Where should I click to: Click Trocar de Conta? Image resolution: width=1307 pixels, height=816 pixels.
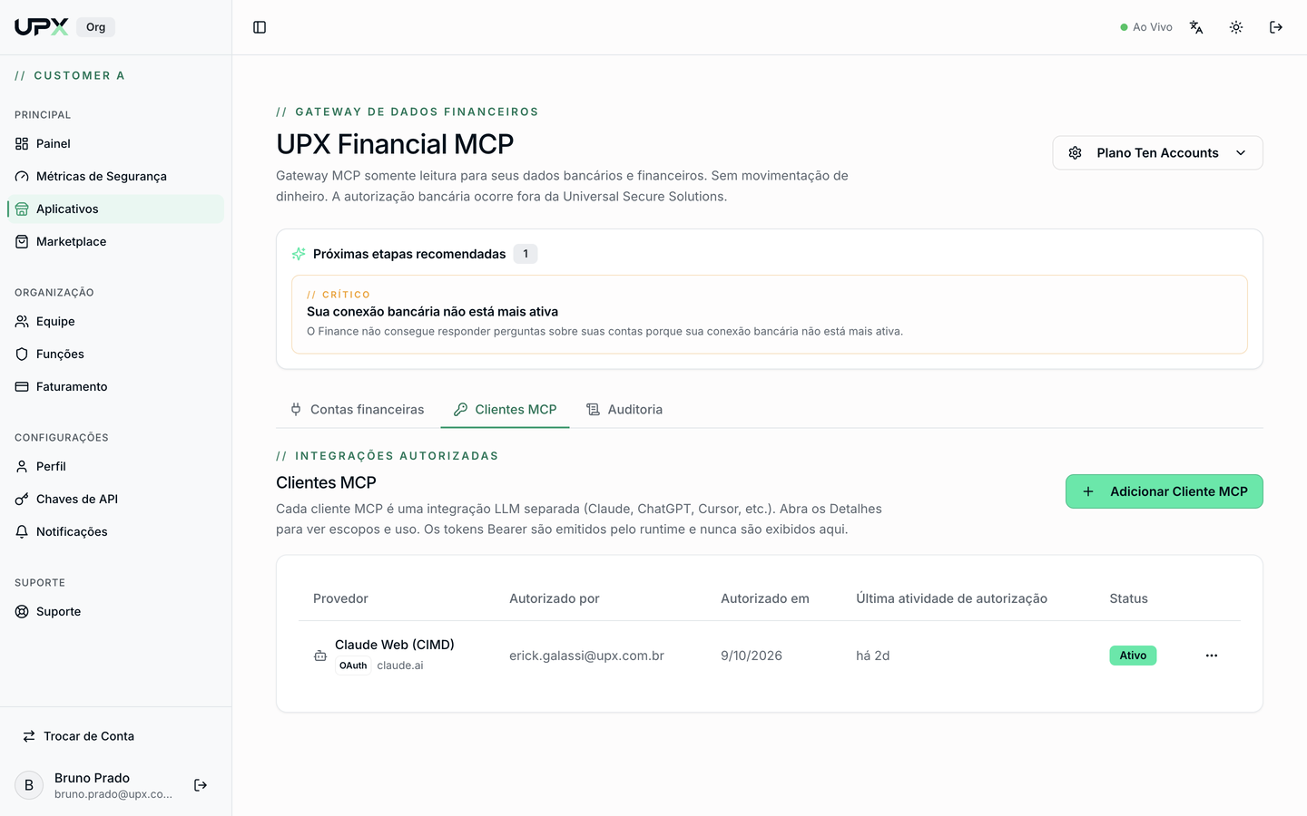(x=115, y=736)
